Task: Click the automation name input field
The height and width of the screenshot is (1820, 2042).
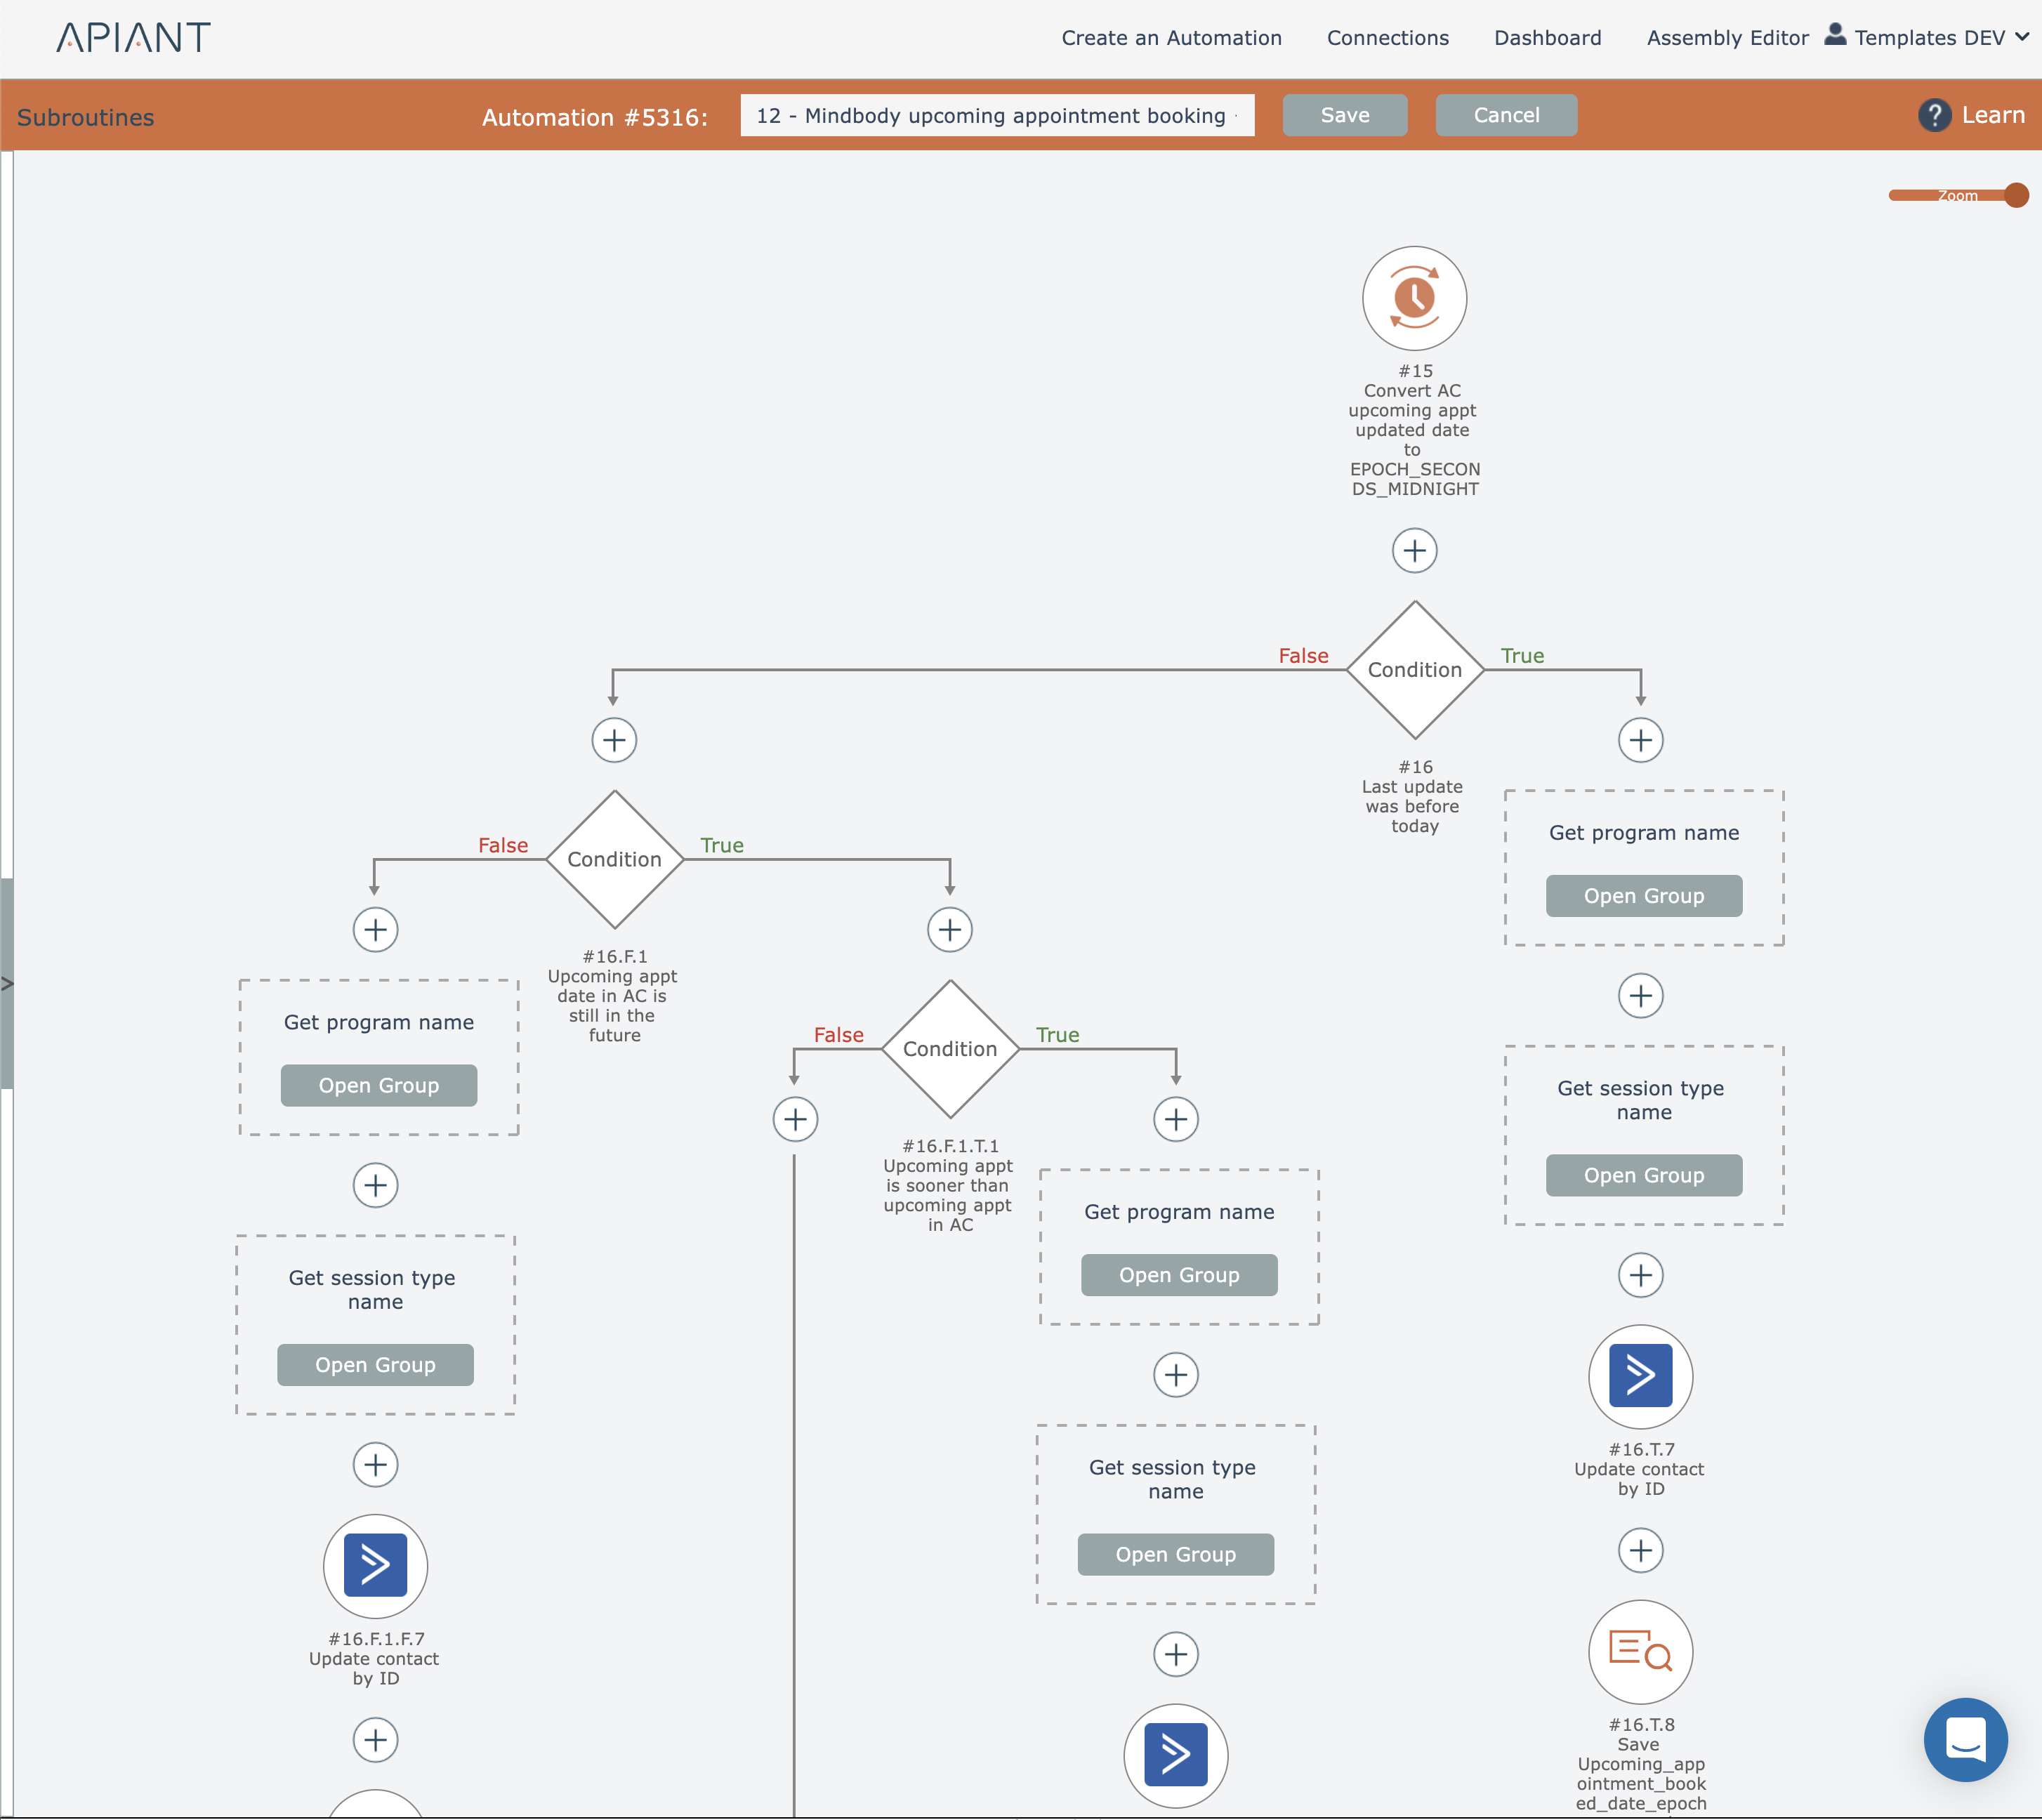Action: pos(996,115)
